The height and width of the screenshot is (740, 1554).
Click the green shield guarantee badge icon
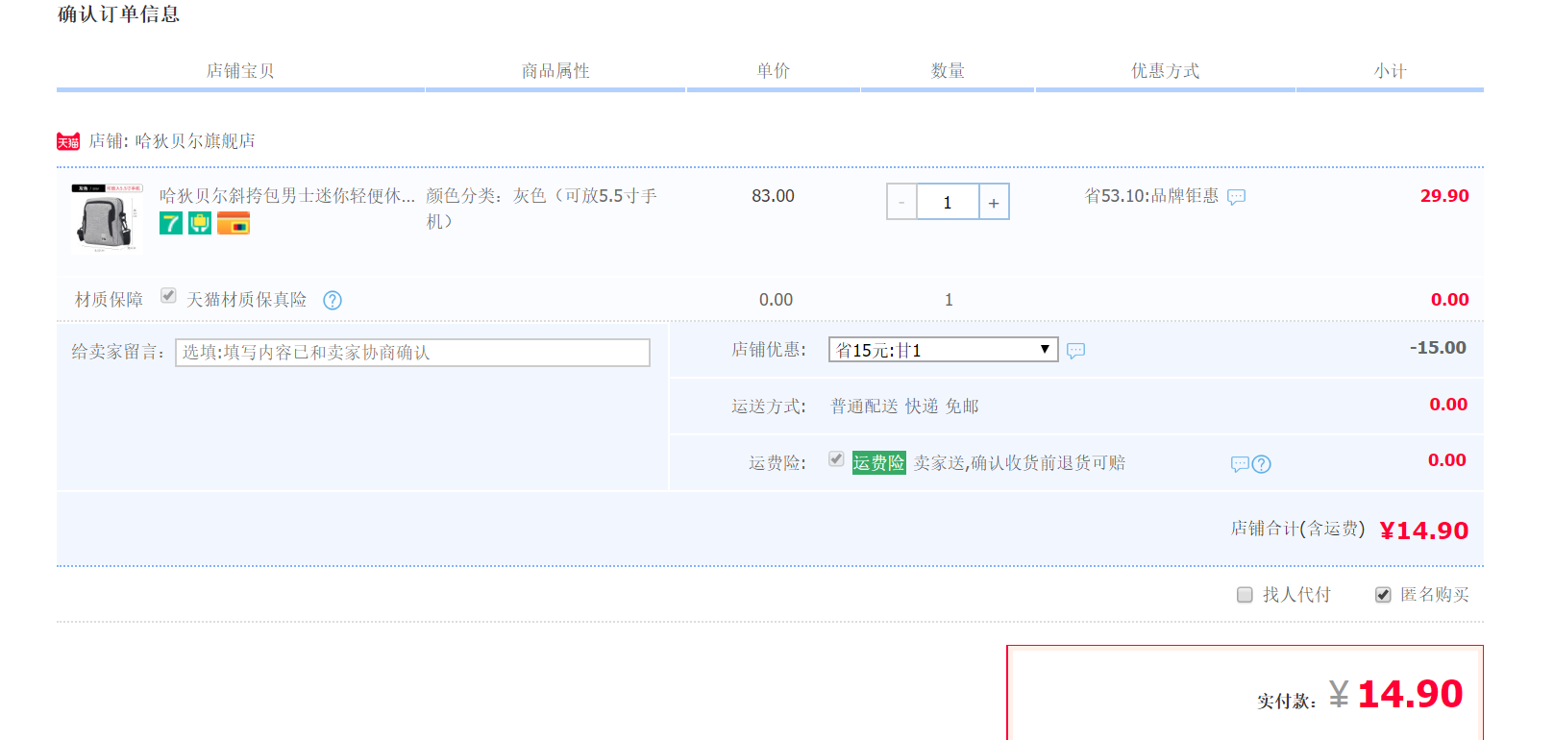pos(200,224)
